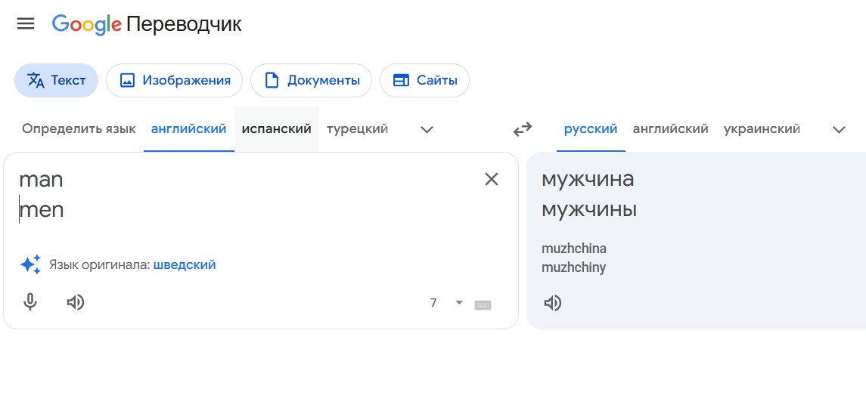This screenshot has height=414, width=866.
Task: Open the on-screen keyboard icon
Action: pyautogui.click(x=483, y=304)
